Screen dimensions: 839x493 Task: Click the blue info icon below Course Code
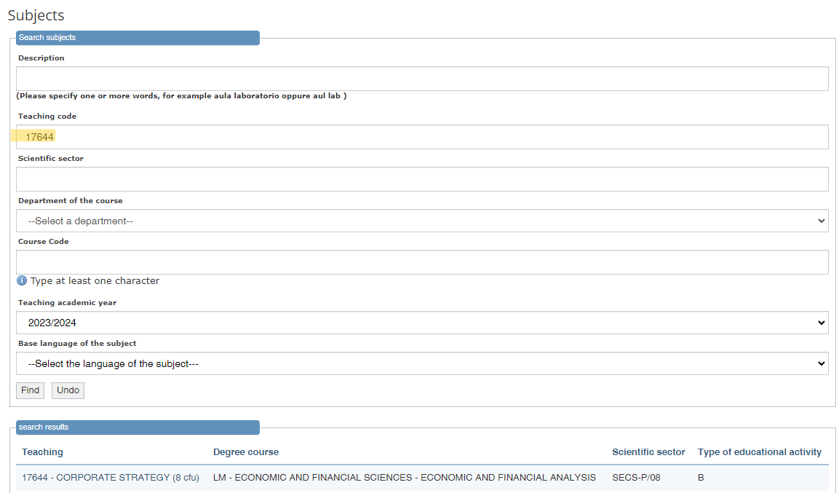tap(22, 281)
